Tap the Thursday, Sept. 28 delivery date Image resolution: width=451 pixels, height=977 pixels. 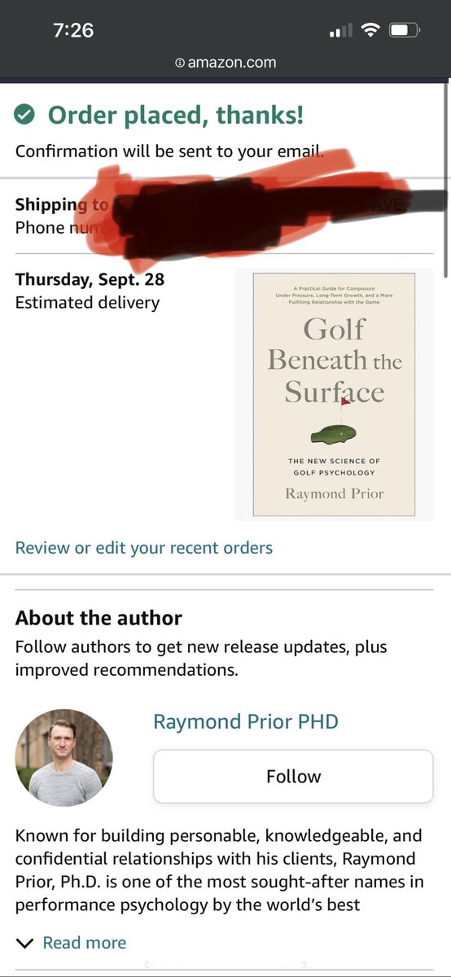click(x=90, y=280)
